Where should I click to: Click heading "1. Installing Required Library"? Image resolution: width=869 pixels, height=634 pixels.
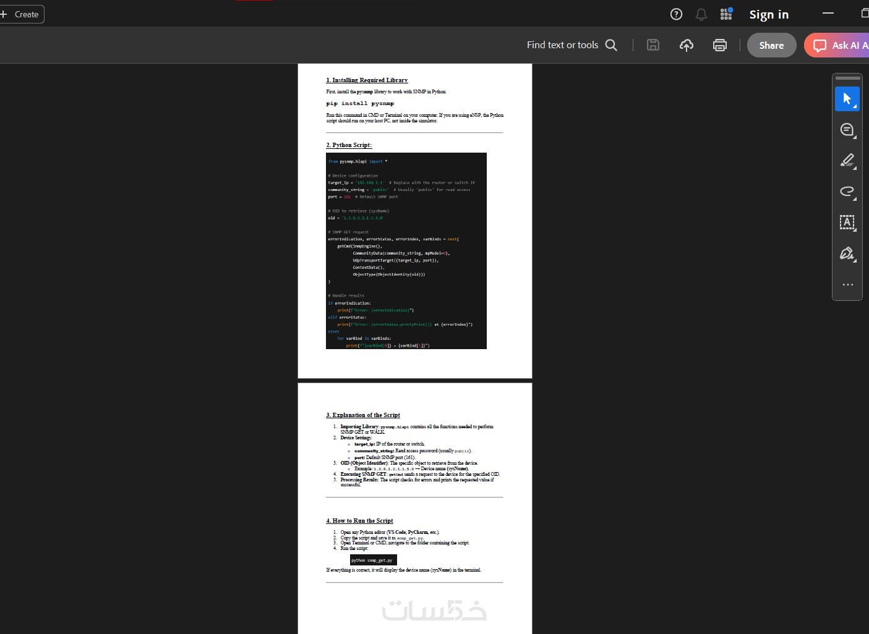[367, 80]
